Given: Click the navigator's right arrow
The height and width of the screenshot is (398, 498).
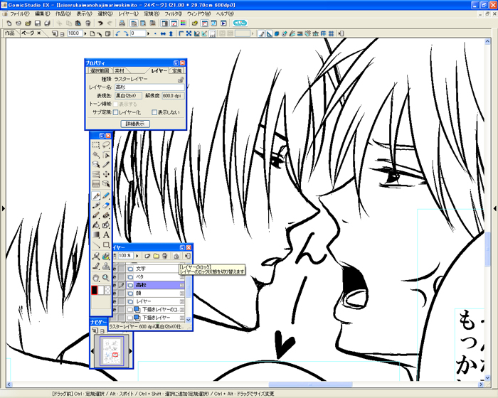Looking at the screenshot, I should click(130, 351).
